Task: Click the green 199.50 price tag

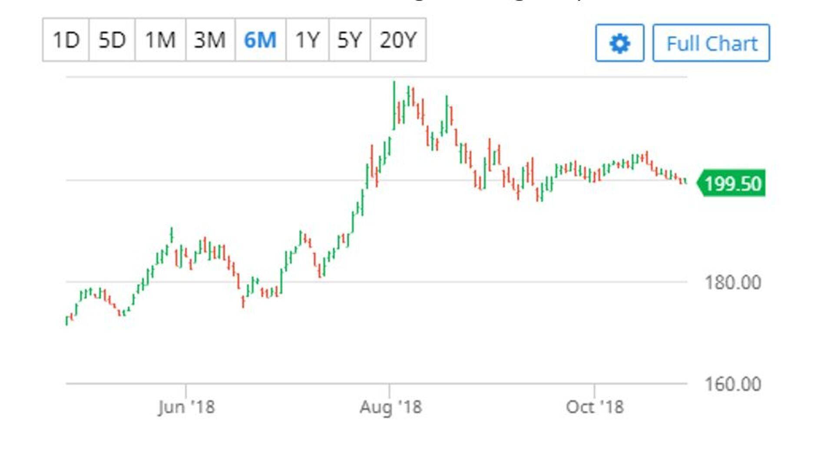Action: click(x=732, y=184)
